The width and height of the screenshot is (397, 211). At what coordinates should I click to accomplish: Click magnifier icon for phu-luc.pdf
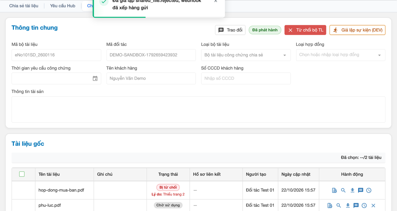pyautogui.click(x=339, y=206)
